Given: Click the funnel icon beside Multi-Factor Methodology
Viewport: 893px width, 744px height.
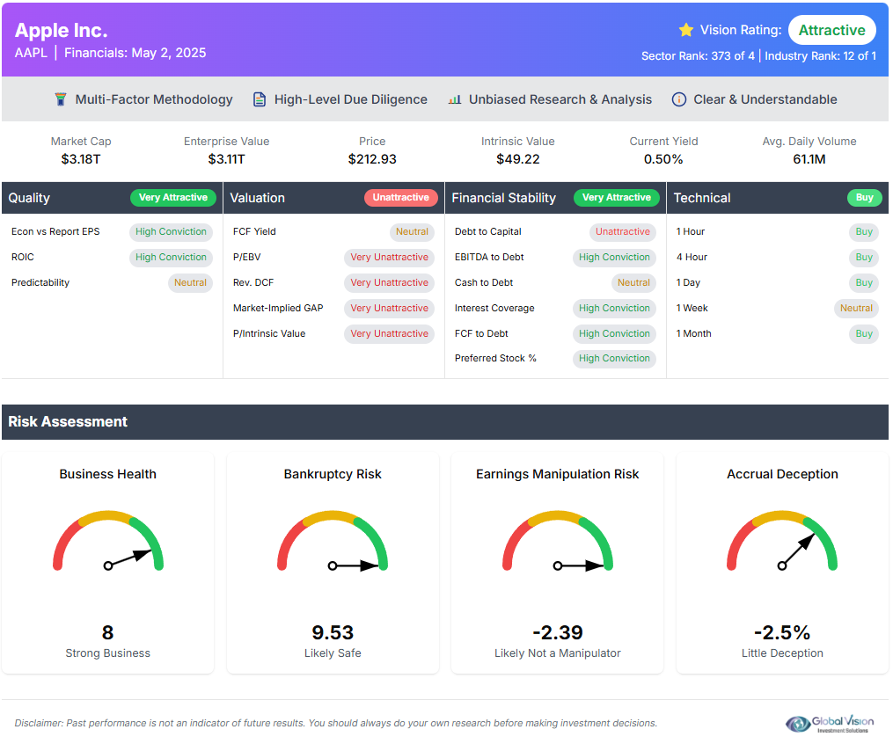Looking at the screenshot, I should point(61,99).
